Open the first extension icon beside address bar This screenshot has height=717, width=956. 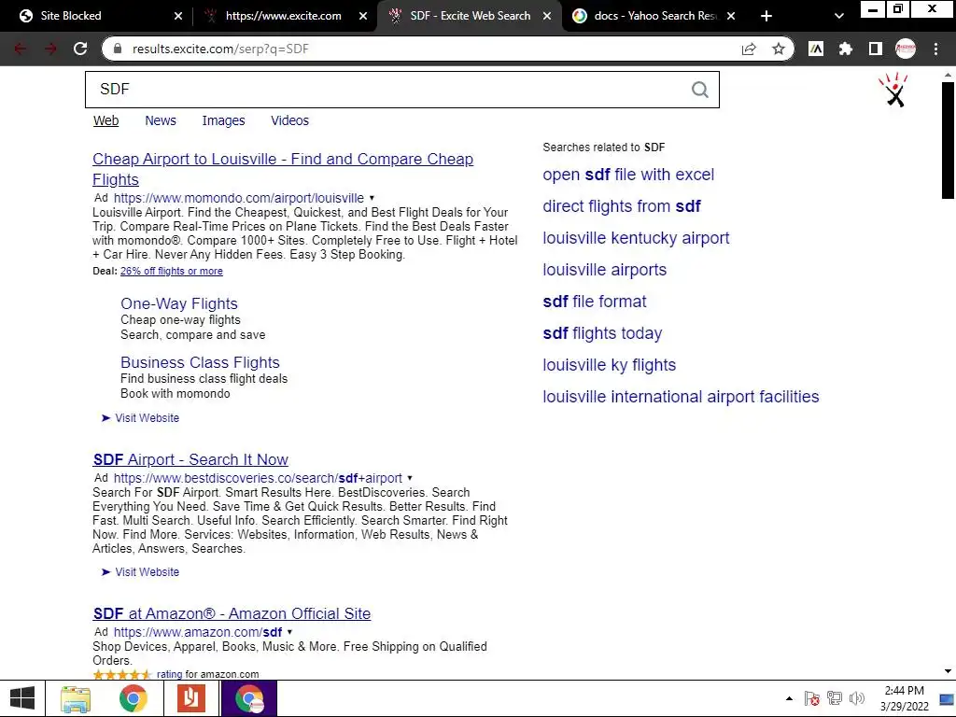pyautogui.click(x=816, y=49)
